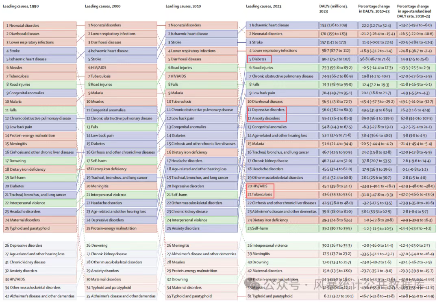Select '21 Tuberculosis' in the 2023 ranking
Screen dimensions: 439x302
click(260, 195)
